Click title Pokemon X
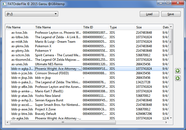 pyautogui.click(x=43, y=46)
